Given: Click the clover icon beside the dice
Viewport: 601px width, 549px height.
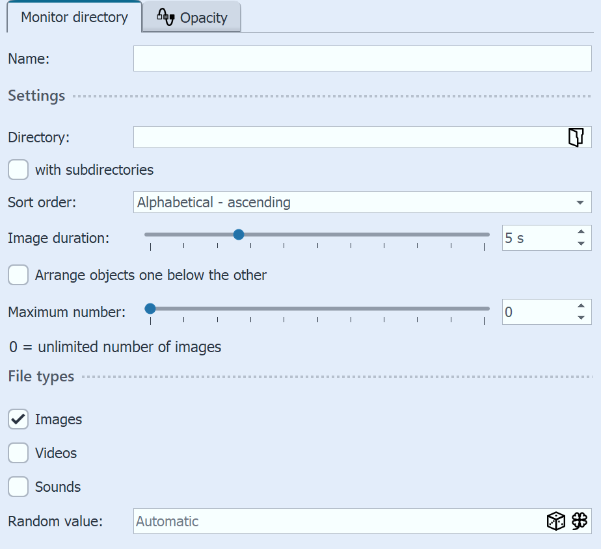Looking at the screenshot, I should click(x=580, y=521).
